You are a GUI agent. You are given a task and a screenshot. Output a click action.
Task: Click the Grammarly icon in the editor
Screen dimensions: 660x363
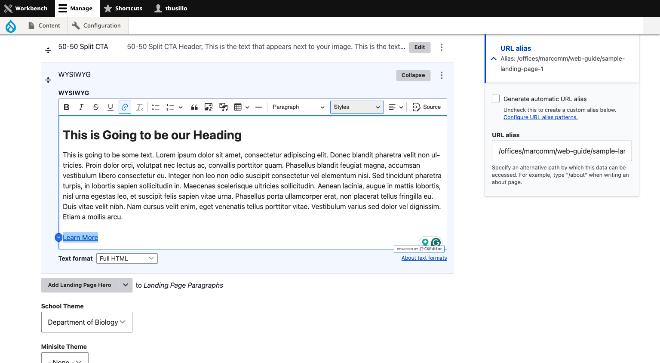[x=436, y=243]
